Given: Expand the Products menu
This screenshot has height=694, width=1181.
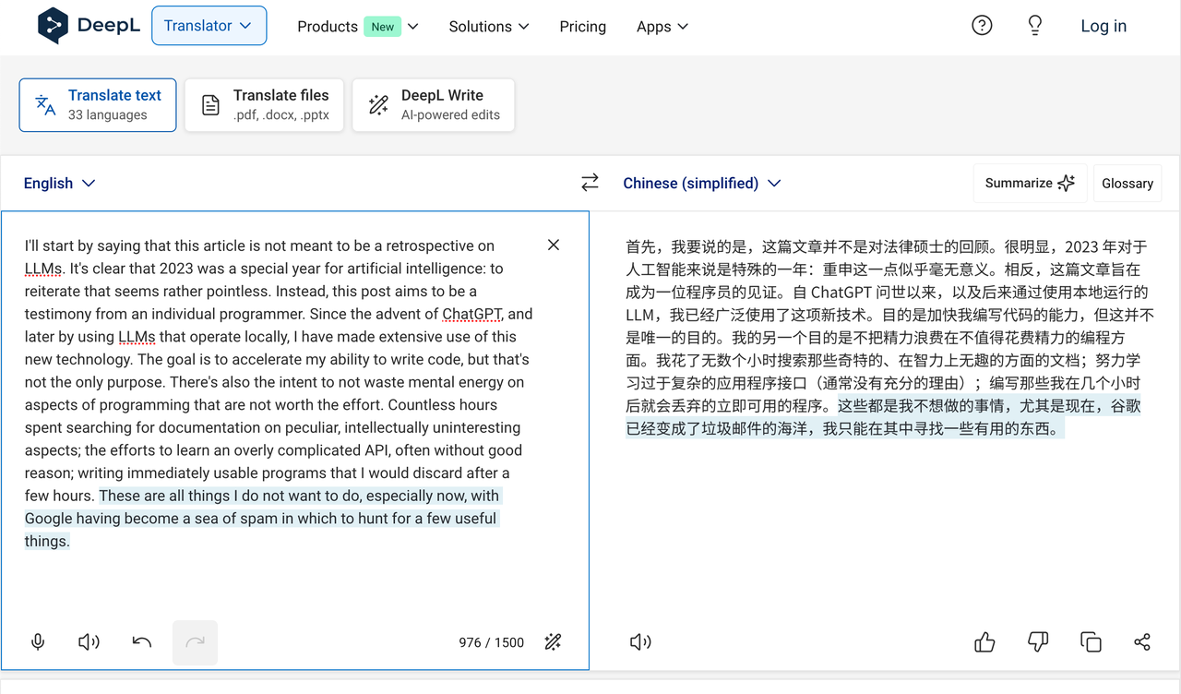Looking at the screenshot, I should coord(358,27).
